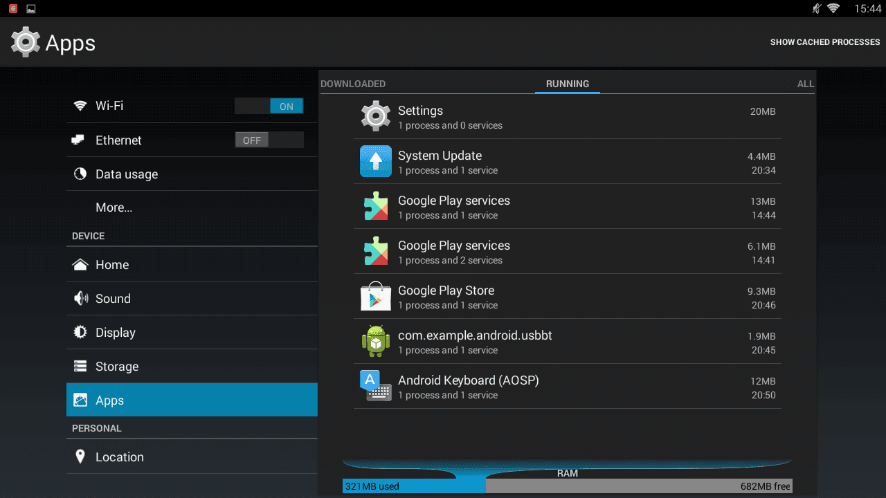Open the Settings gear icon in running list
This screenshot has height=498, width=886.
click(x=376, y=116)
